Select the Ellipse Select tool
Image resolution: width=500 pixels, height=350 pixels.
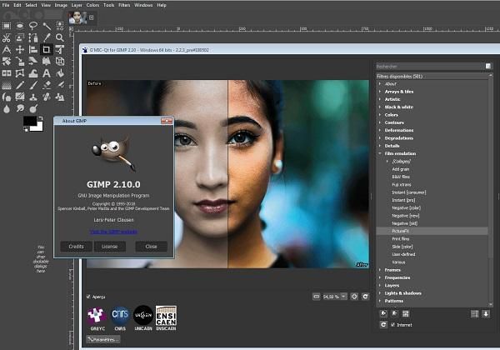click(x=20, y=26)
